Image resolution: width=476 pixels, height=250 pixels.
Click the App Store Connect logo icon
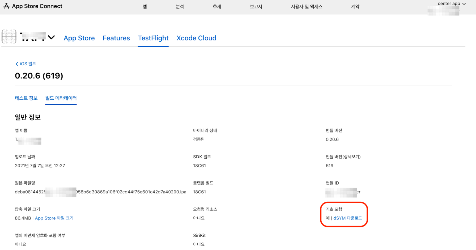pos(6,6)
